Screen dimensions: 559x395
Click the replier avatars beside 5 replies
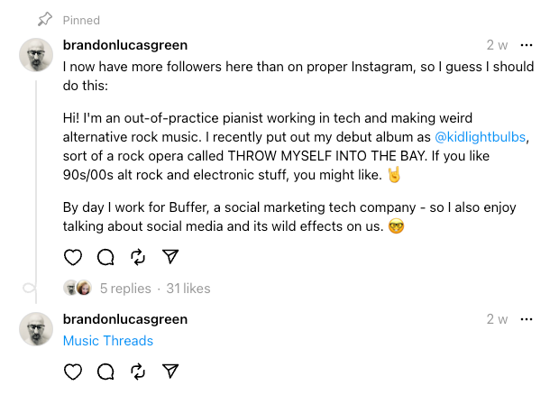pos(78,289)
